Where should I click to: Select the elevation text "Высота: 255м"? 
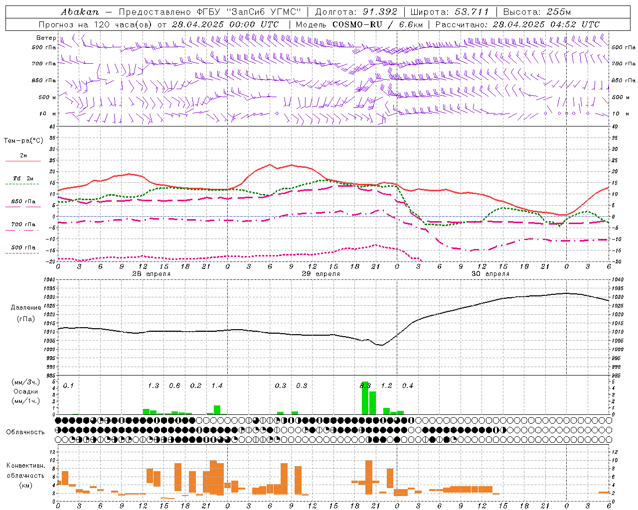point(536,12)
